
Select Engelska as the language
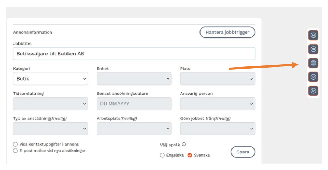(162, 155)
